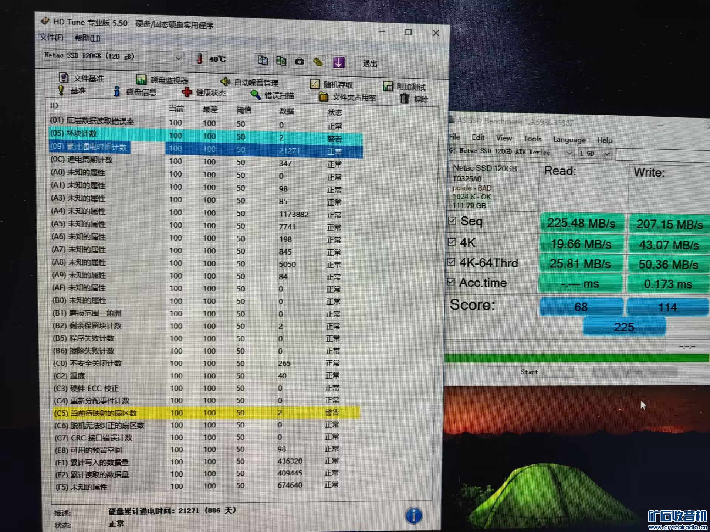Open the 随机存取 tab
The width and height of the screenshot is (710, 532).
point(331,85)
